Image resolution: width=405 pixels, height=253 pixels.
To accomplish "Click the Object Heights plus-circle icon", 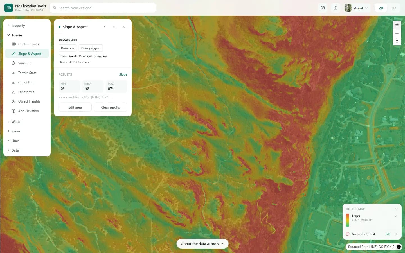I will coord(13,101).
